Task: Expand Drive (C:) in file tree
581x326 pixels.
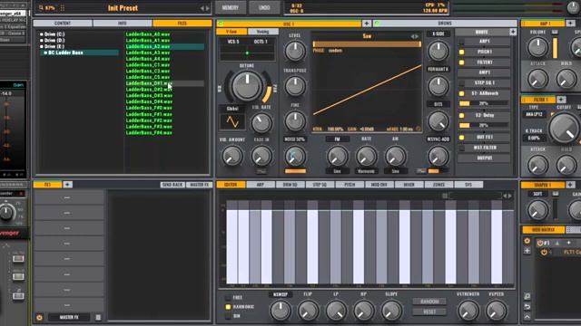Action: [x=42, y=34]
